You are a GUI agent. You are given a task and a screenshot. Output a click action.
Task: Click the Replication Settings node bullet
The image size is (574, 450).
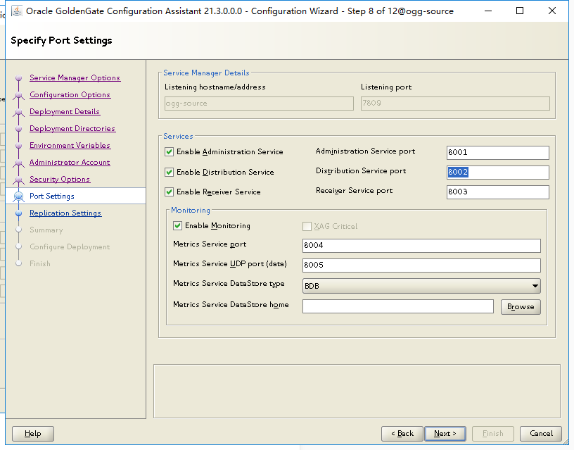[x=19, y=213]
